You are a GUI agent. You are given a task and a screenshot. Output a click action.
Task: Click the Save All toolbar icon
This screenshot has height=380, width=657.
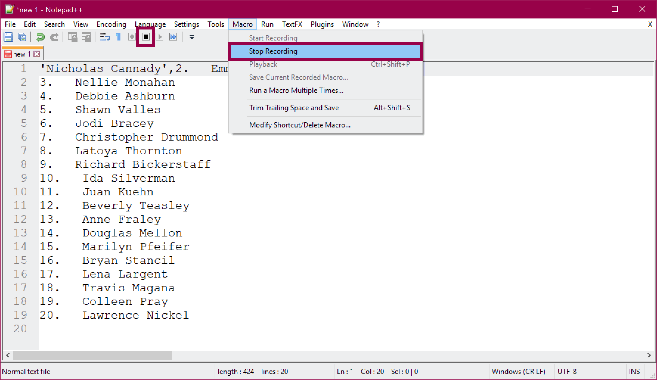coord(22,37)
